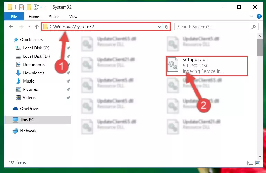Click the pin icon next to Local Disk (D:)
The image size is (266, 173).
pyautogui.click(x=68, y=56)
